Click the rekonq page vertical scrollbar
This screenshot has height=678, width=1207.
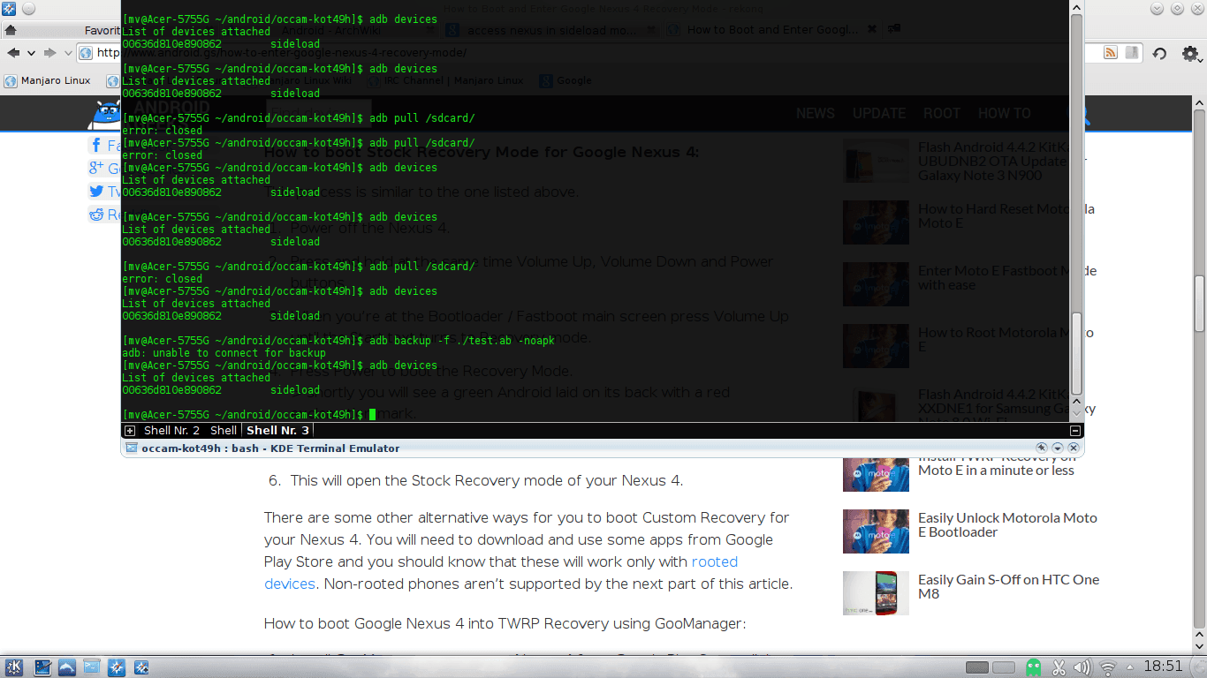point(1199,305)
